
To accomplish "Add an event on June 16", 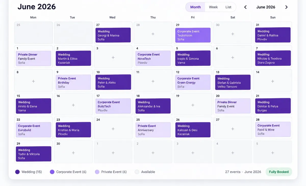I will click(73, 105).
